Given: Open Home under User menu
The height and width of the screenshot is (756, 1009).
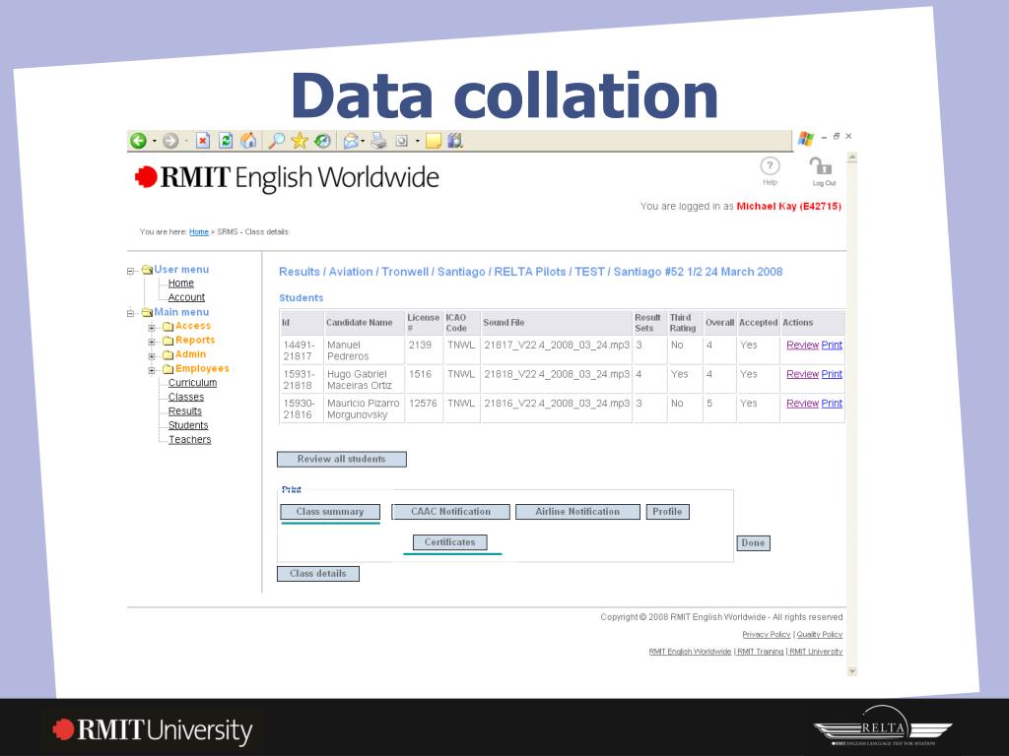Looking at the screenshot, I should 181,283.
